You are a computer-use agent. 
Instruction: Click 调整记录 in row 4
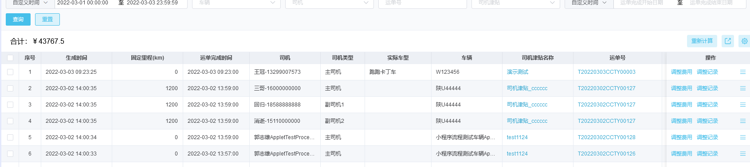tap(707, 121)
